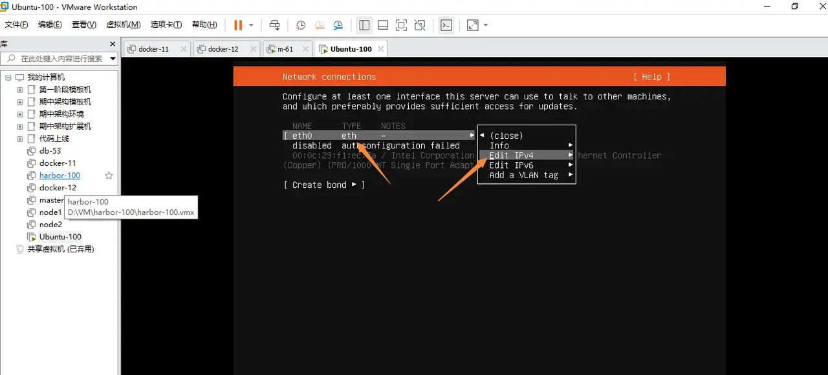
Task: Exit Unity mode using its toolbar icon
Action: [420, 25]
